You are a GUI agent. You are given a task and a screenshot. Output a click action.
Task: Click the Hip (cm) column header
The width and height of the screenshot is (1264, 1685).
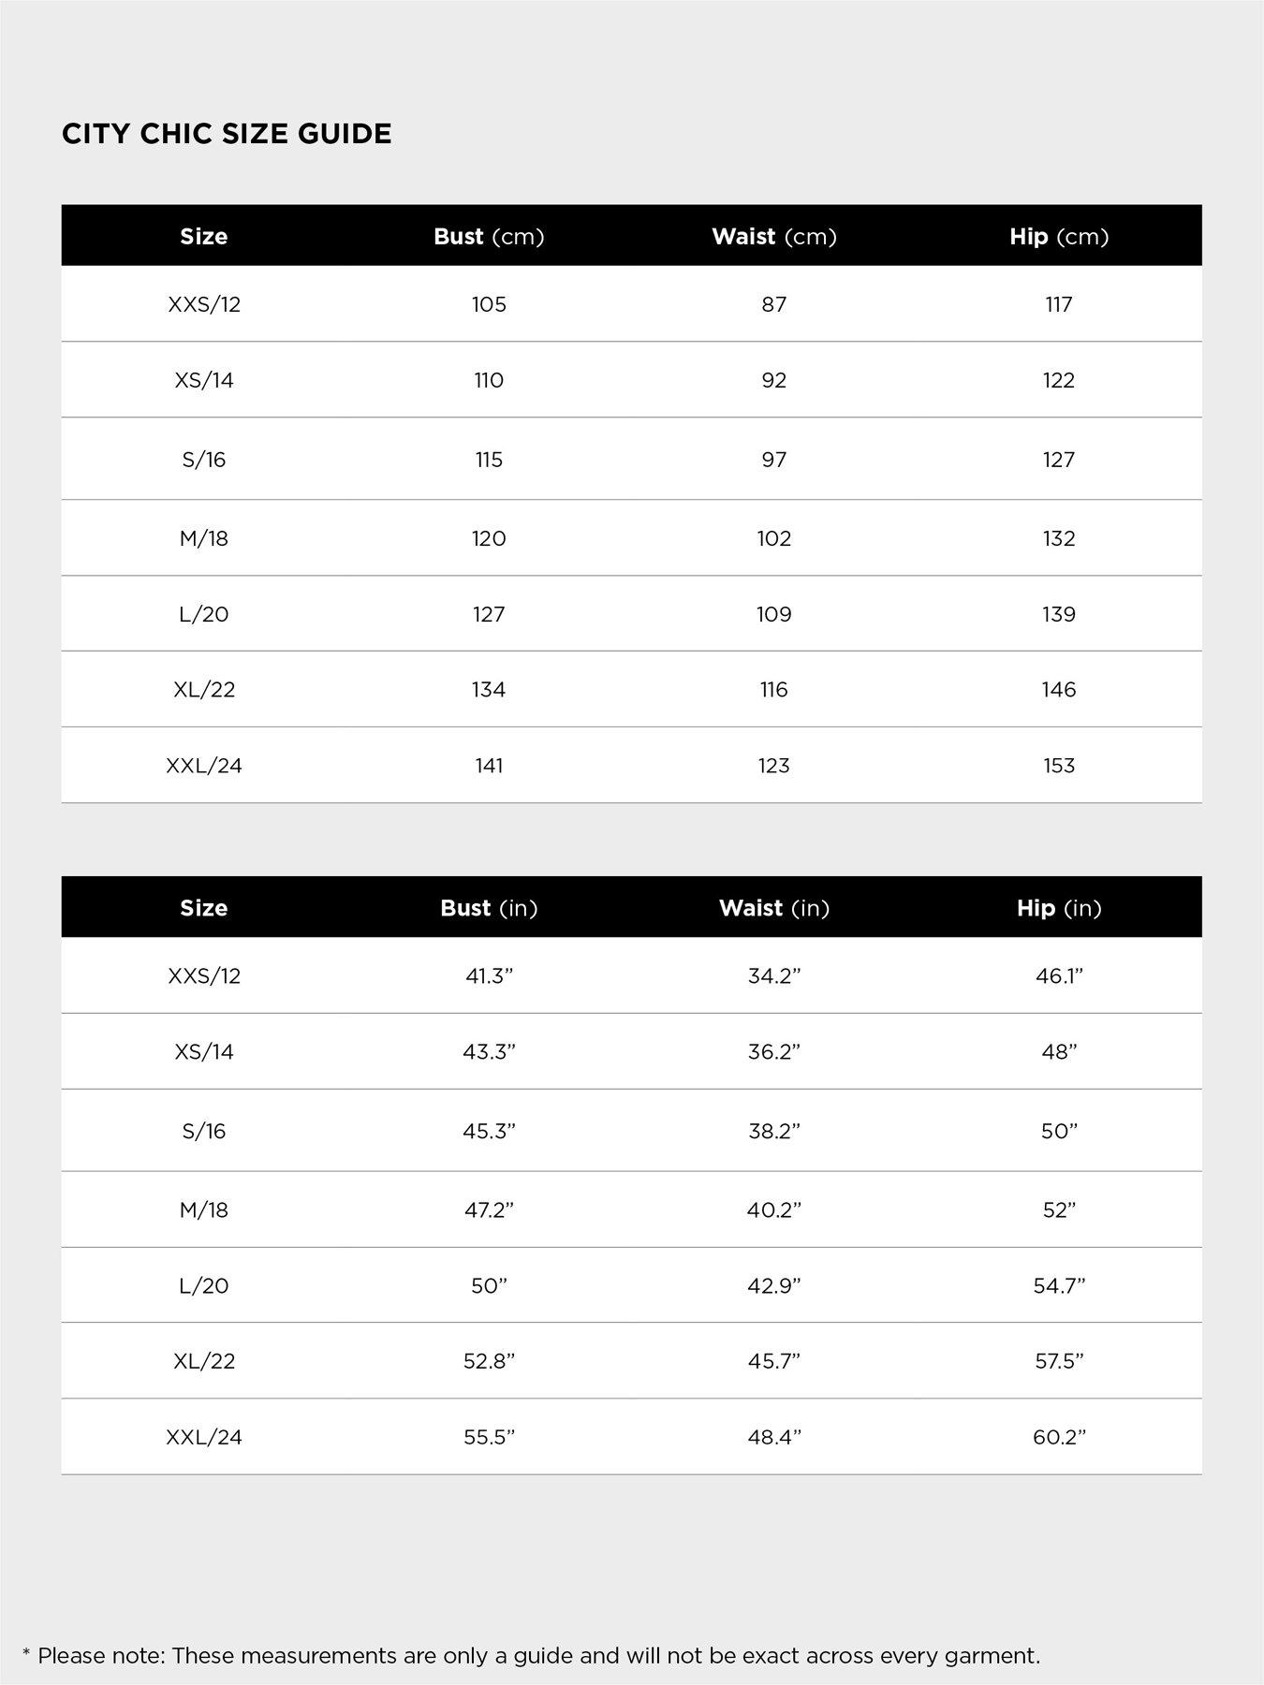point(1058,237)
